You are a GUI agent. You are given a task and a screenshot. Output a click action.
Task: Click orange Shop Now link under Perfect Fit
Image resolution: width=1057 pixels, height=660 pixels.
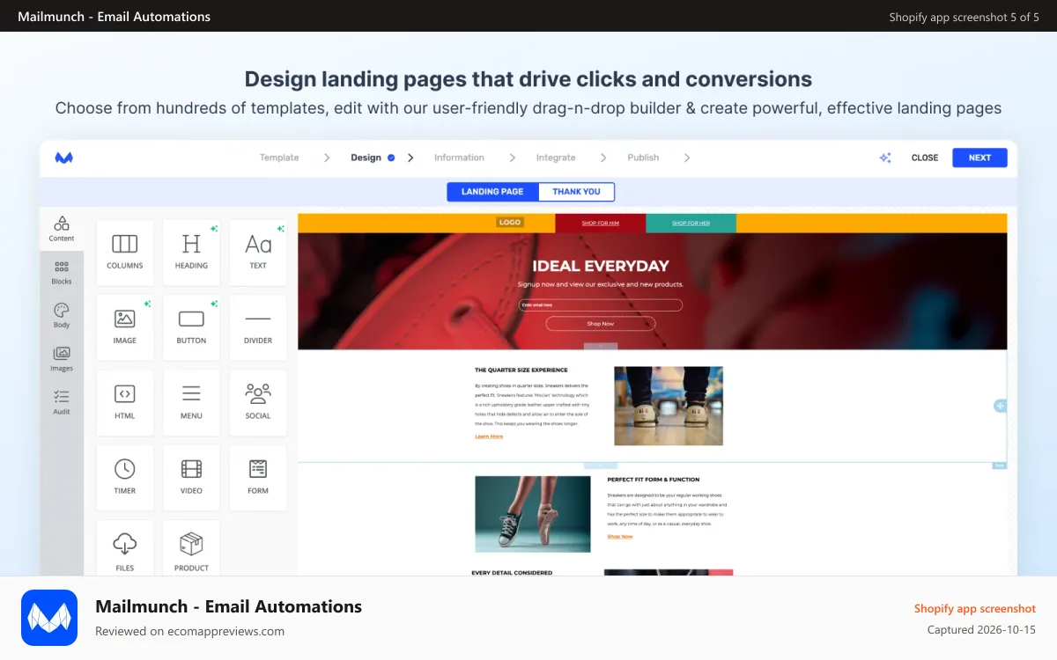click(x=620, y=537)
